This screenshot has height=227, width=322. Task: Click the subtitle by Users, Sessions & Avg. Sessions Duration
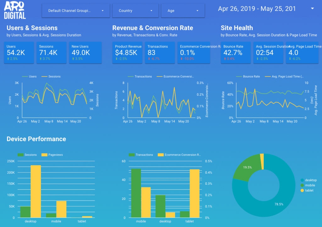[x=44, y=35]
